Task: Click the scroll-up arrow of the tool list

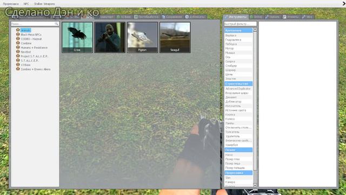Action: [x=255, y=29]
